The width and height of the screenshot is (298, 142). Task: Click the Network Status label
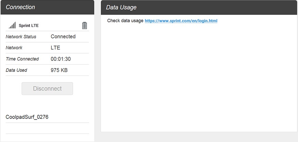(x=21, y=36)
